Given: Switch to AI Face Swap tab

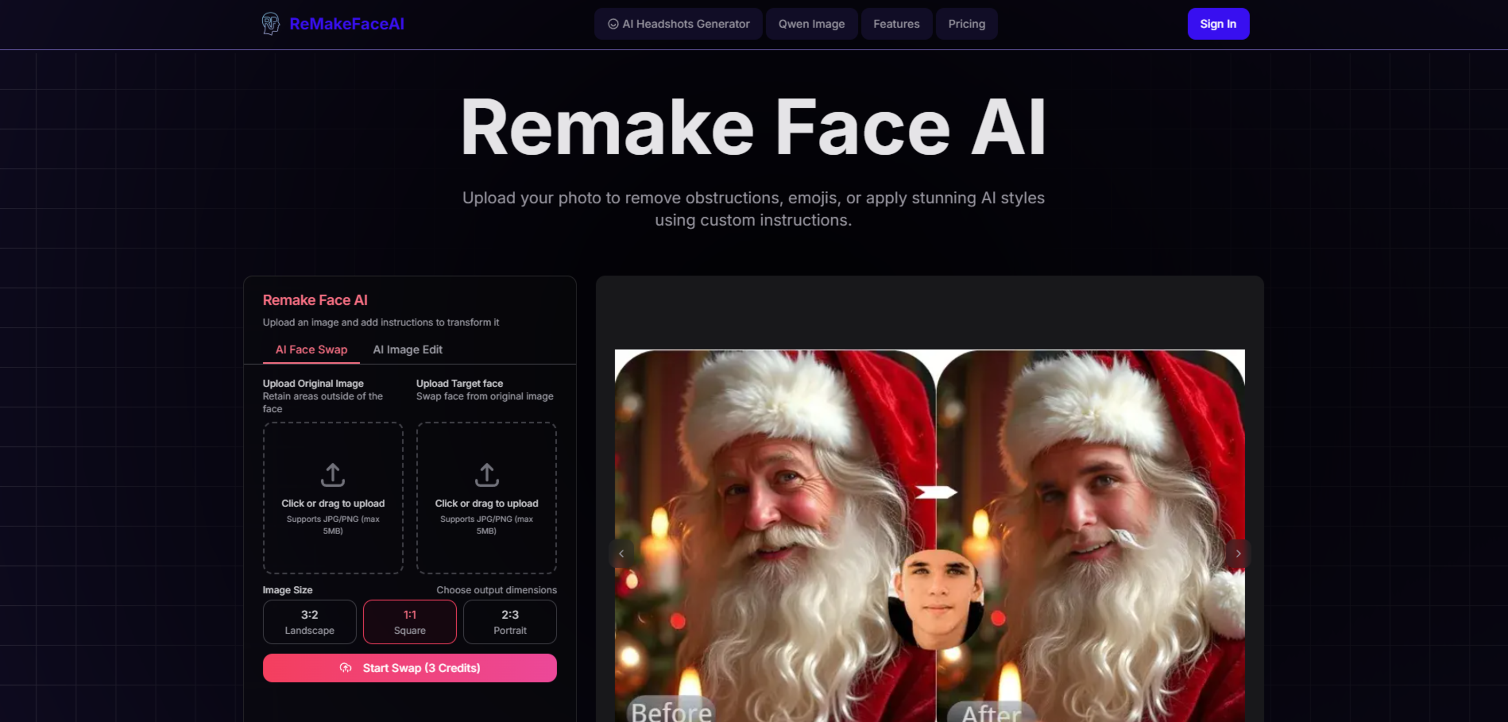Looking at the screenshot, I should 311,349.
